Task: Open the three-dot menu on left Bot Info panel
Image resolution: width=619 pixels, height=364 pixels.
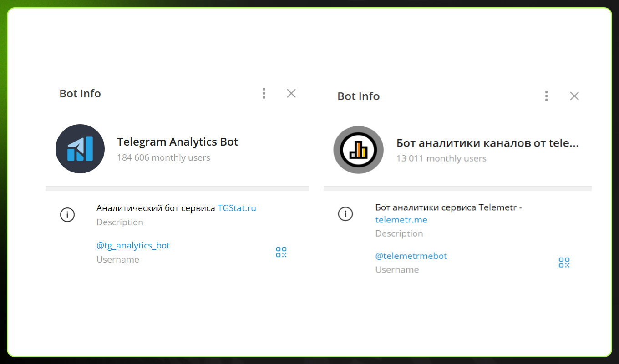Action: (x=264, y=93)
